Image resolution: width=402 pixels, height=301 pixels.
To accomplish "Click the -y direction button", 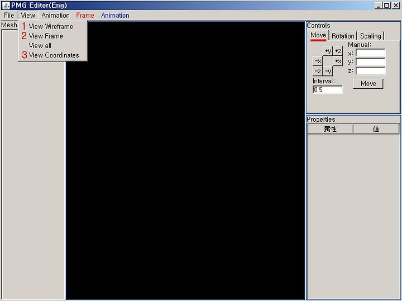I will 328,71.
